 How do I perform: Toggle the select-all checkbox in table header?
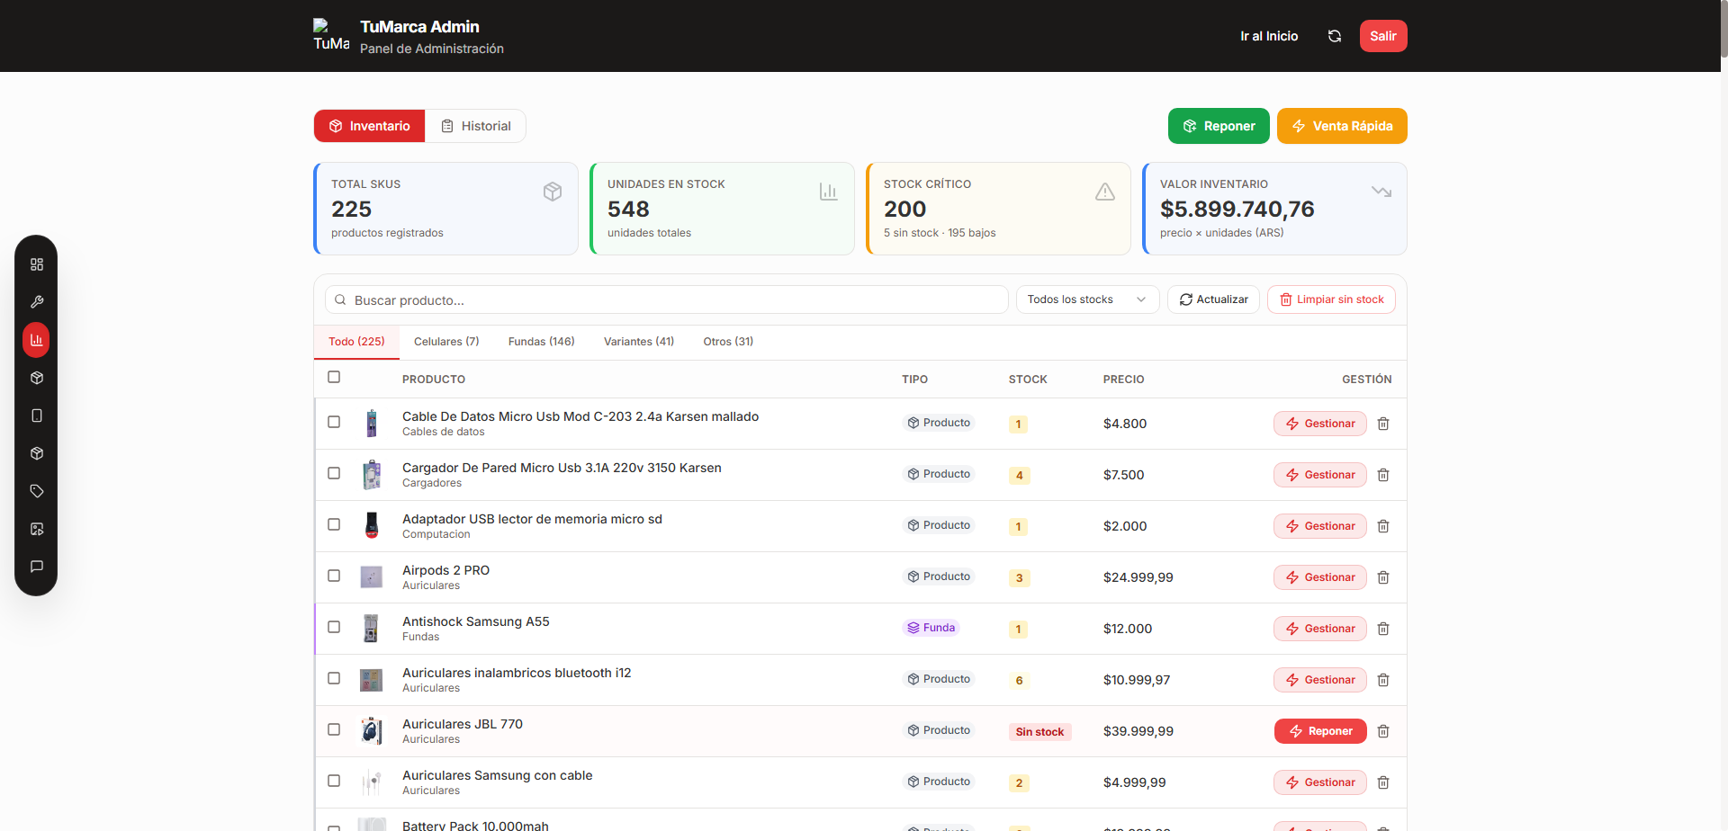[x=334, y=377]
